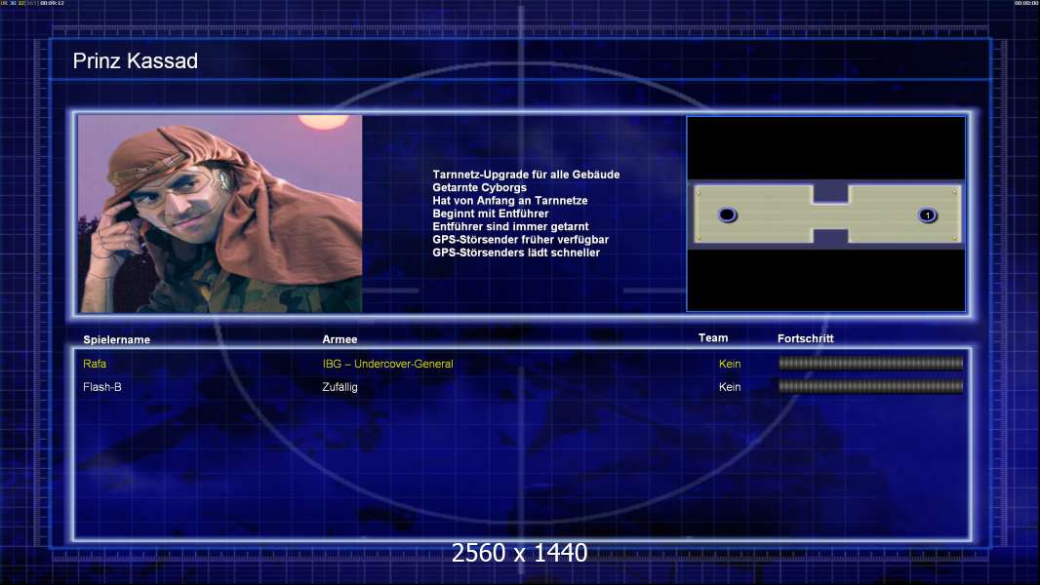Click the General Prinz Kassad portrait
This screenshot has height=585, width=1040.
click(220, 214)
